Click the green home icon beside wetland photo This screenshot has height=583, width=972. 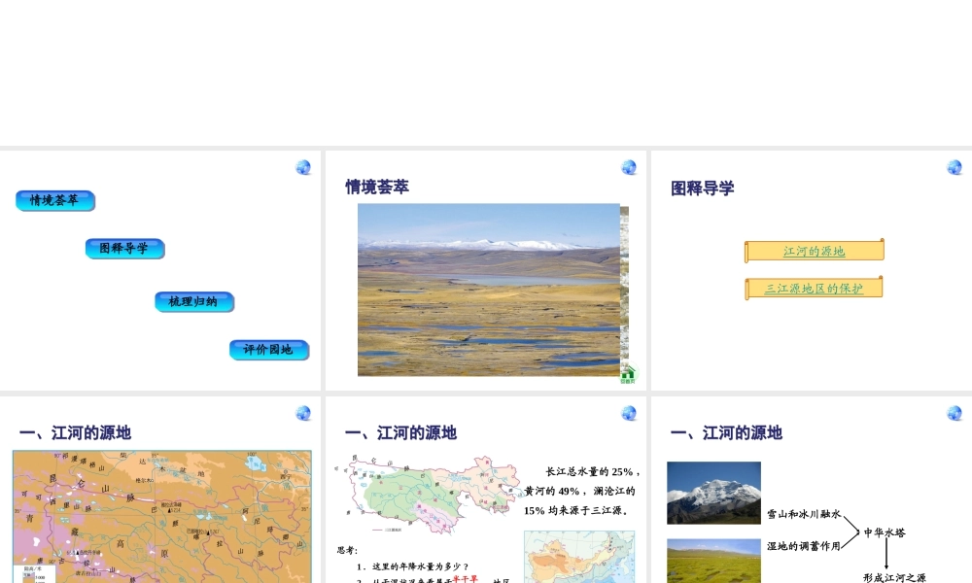[628, 373]
